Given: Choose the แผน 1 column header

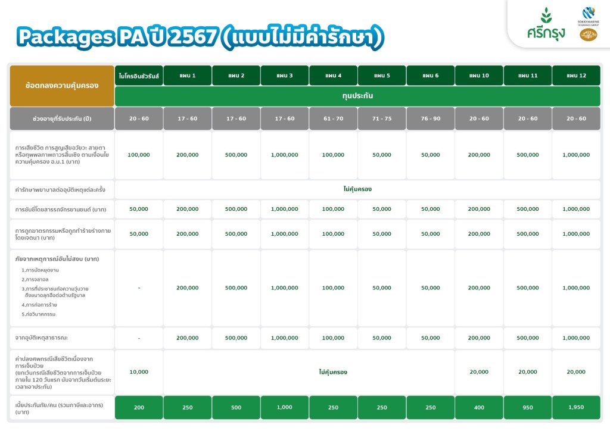Looking at the screenshot, I should tap(188, 76).
